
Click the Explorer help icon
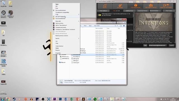(124, 26)
